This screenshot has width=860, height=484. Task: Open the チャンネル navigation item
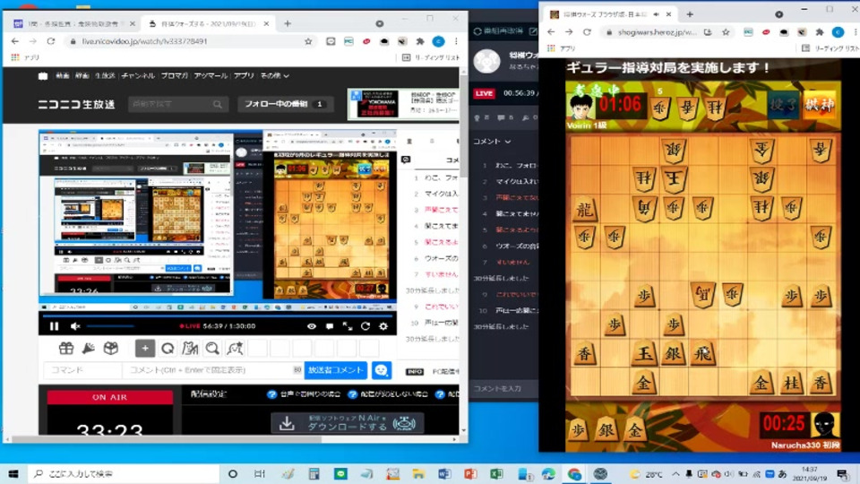[x=138, y=75]
